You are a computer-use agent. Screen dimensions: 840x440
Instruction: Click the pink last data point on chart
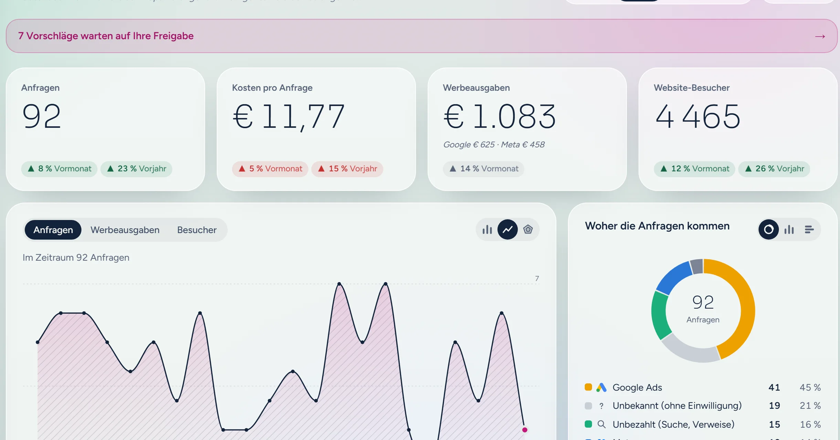click(525, 430)
